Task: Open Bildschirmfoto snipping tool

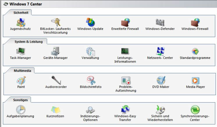Action: coord(91,80)
